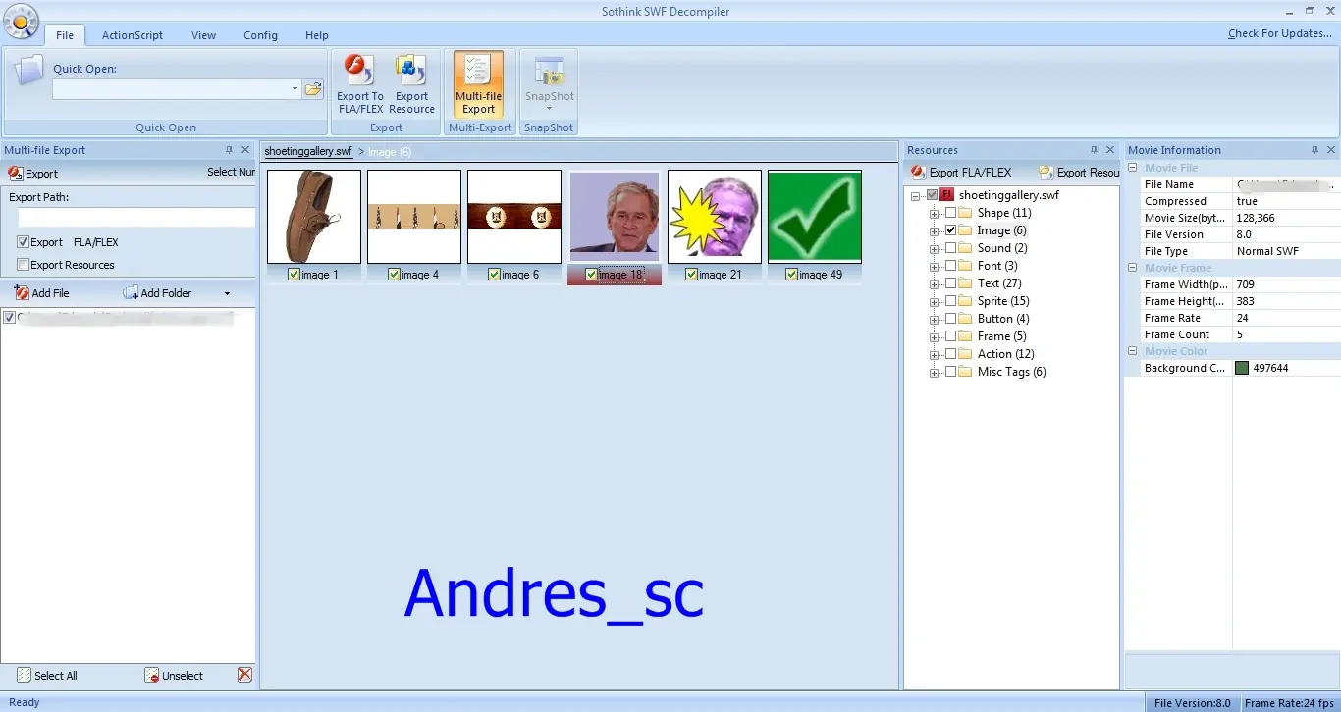This screenshot has width=1341, height=712.
Task: Click Export FLA/FLEX in the Resources toolbar
Action: (961, 173)
